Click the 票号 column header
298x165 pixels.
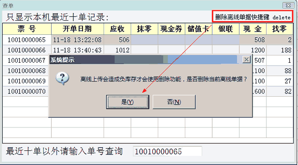27,29
